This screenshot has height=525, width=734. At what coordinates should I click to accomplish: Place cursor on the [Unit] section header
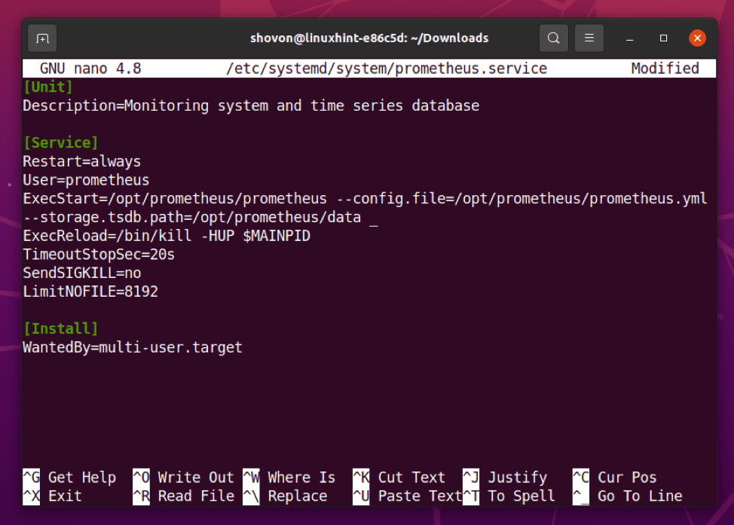(x=48, y=87)
